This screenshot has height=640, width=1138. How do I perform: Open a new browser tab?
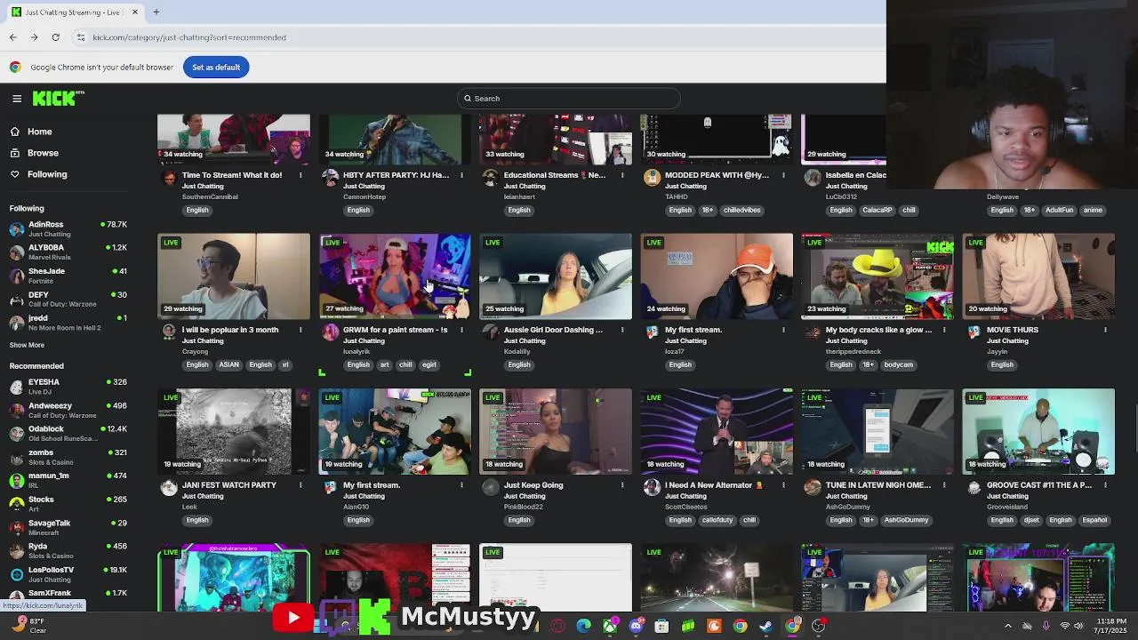156,12
